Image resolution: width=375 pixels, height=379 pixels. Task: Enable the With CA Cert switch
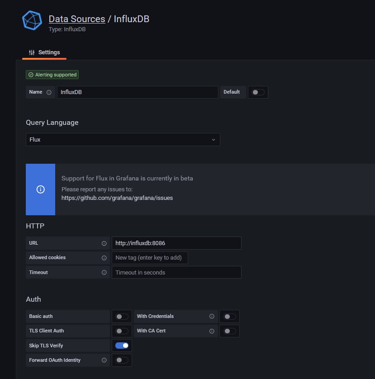click(229, 331)
